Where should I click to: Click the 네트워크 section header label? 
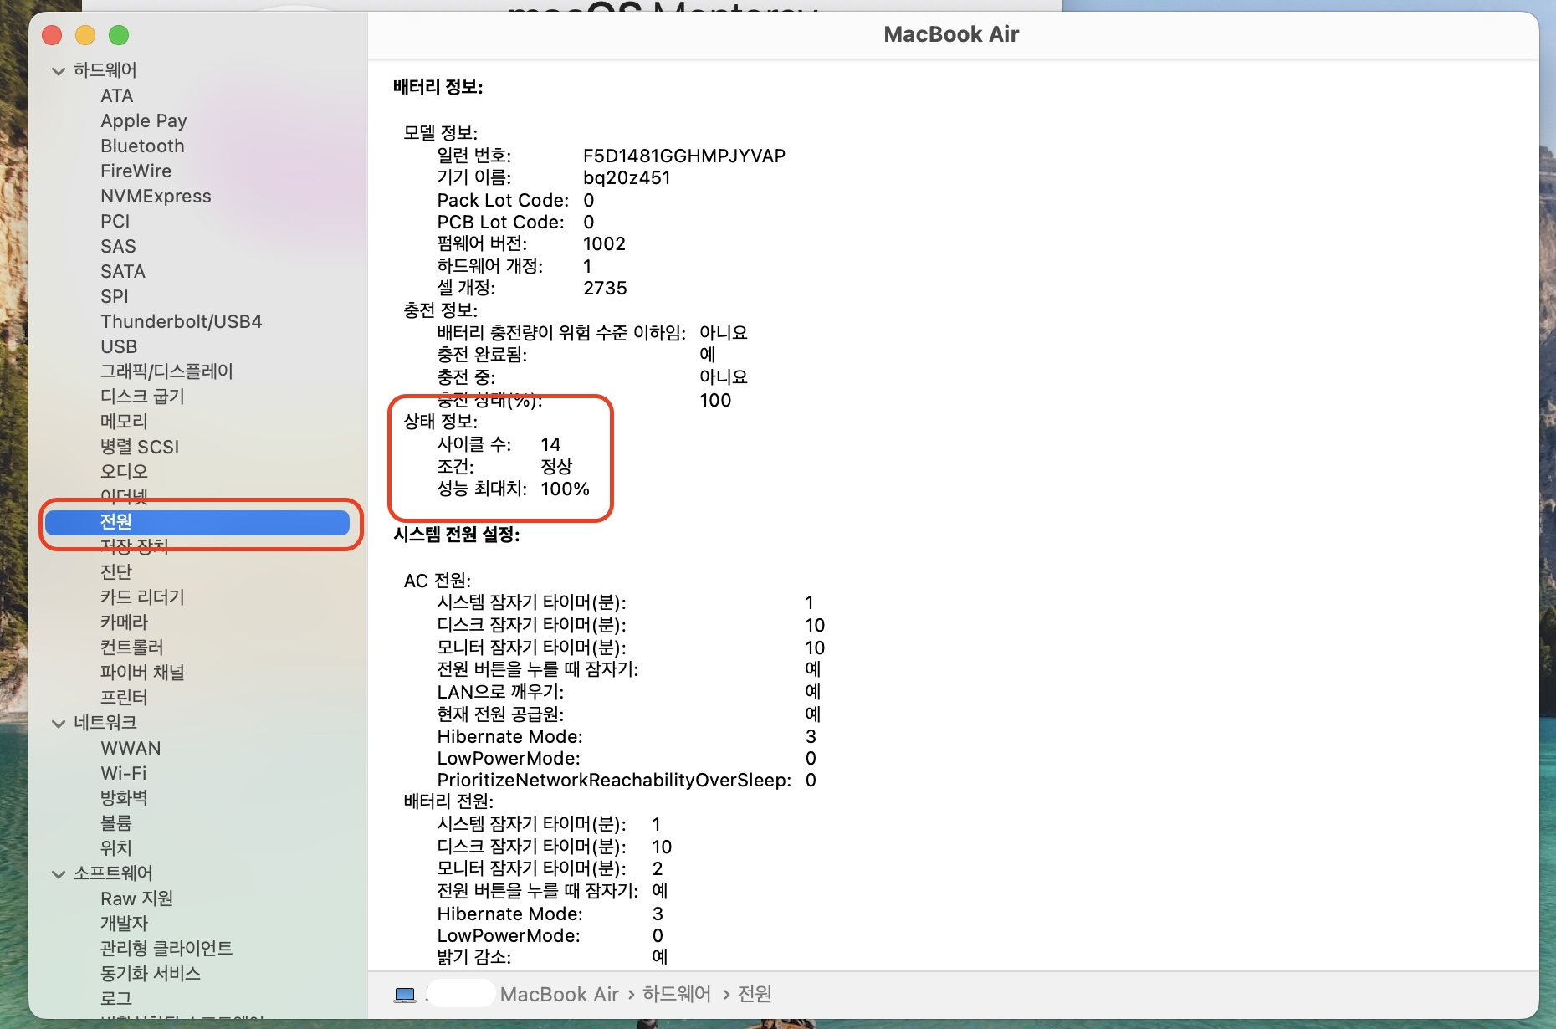click(105, 723)
